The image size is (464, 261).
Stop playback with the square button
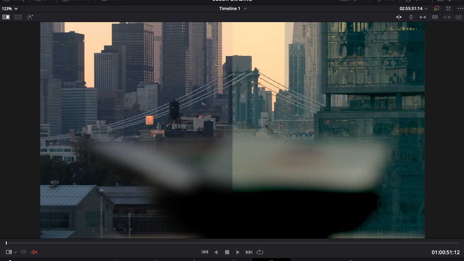point(227,252)
